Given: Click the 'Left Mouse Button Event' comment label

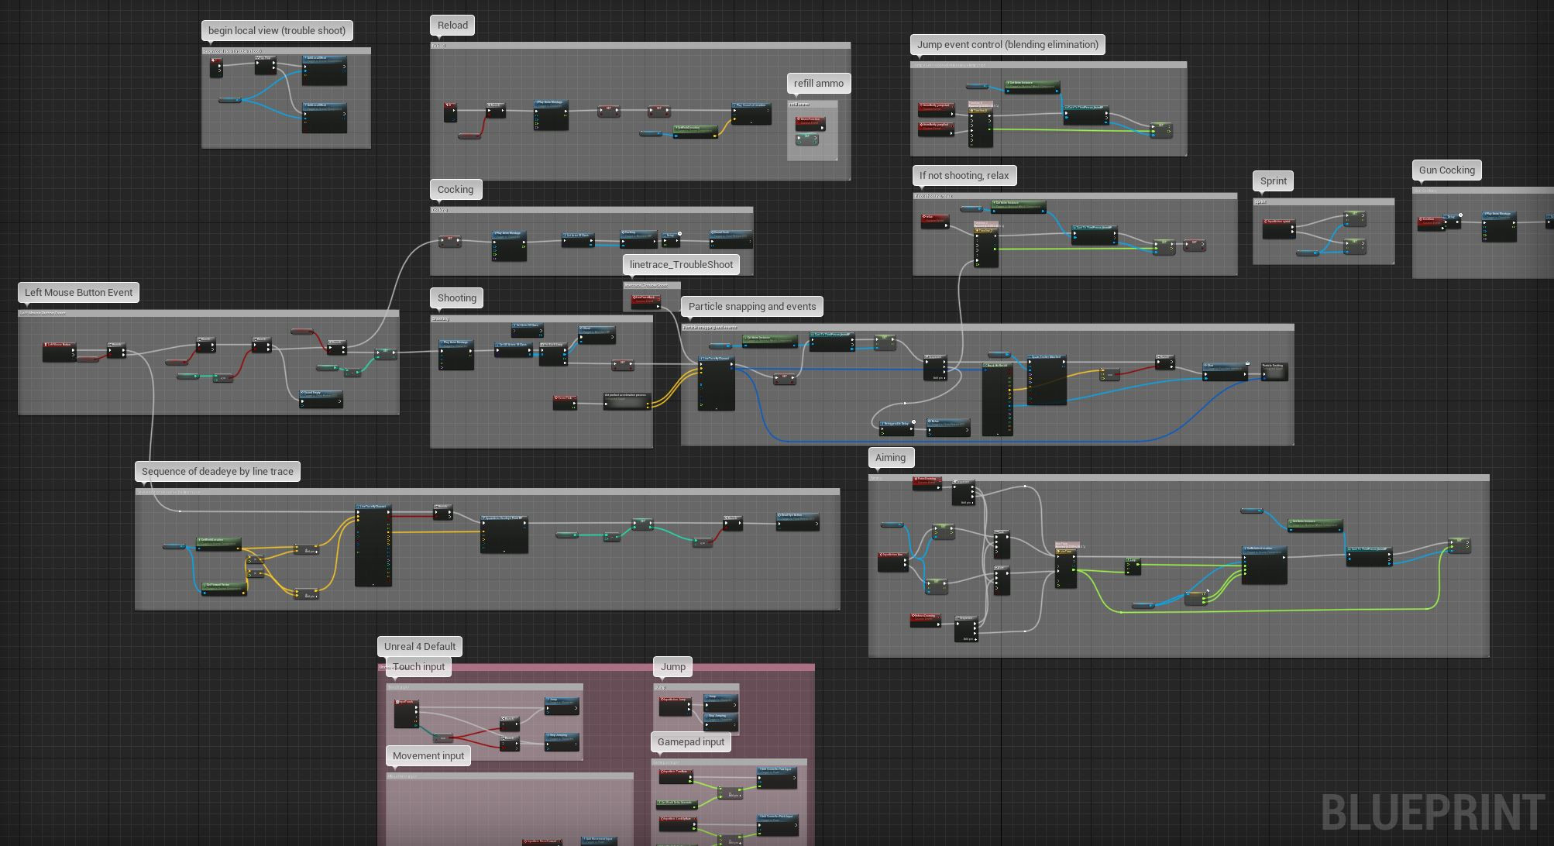Looking at the screenshot, I should (78, 292).
